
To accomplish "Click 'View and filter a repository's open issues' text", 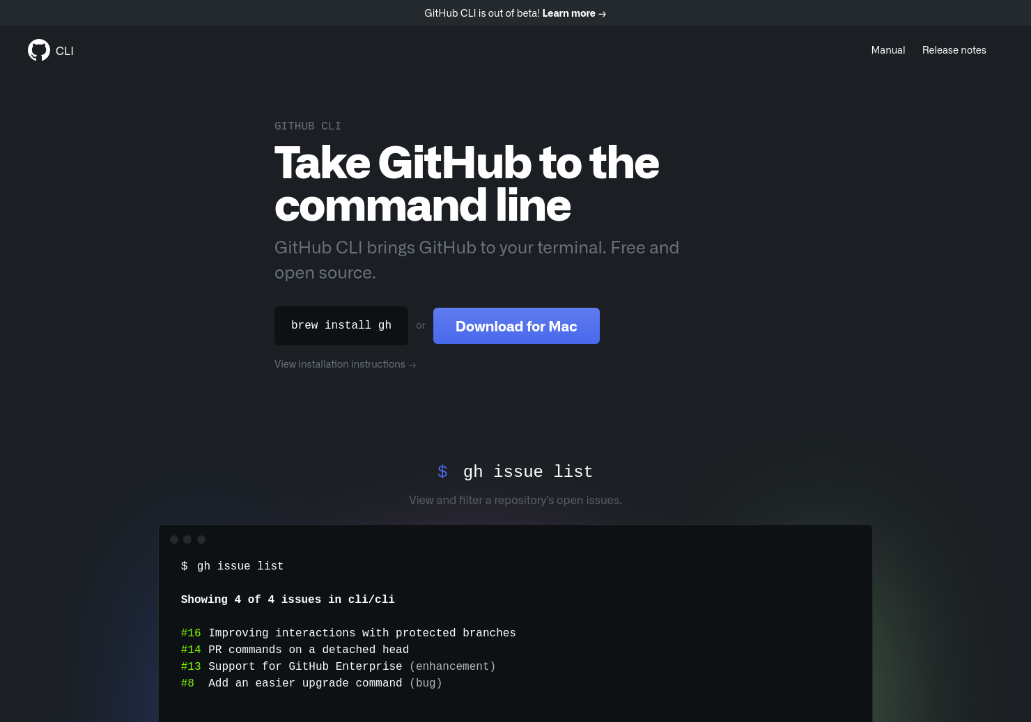I will [x=515, y=500].
